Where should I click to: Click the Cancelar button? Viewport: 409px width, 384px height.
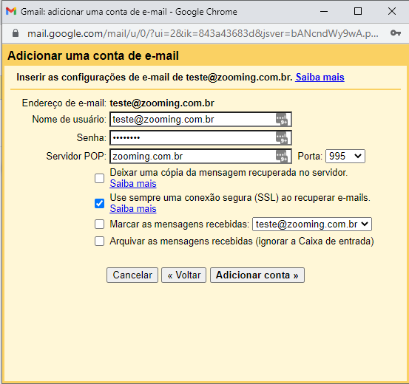132,275
